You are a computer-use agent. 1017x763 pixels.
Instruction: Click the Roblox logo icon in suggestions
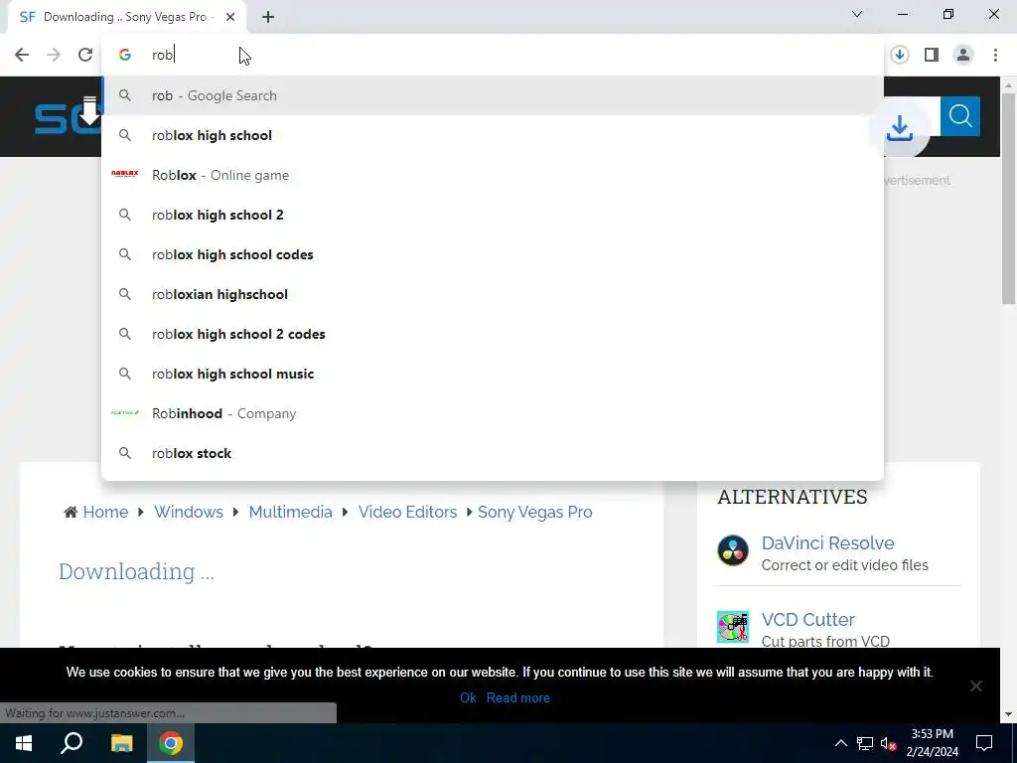[125, 174]
